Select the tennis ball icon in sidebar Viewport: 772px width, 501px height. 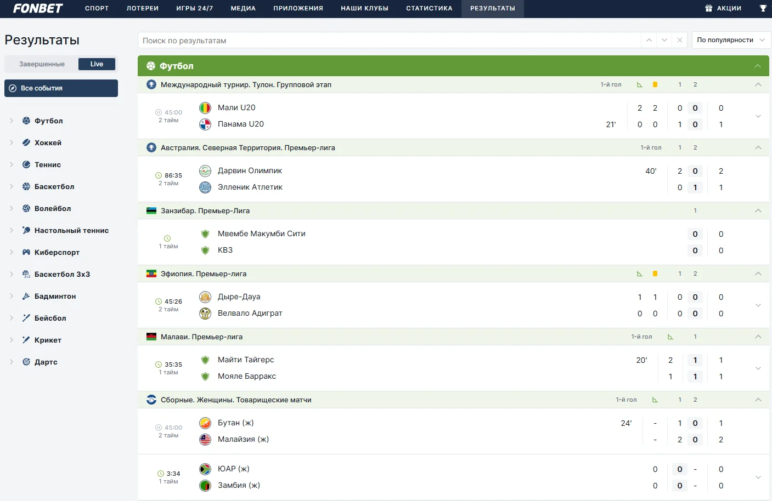coord(26,164)
